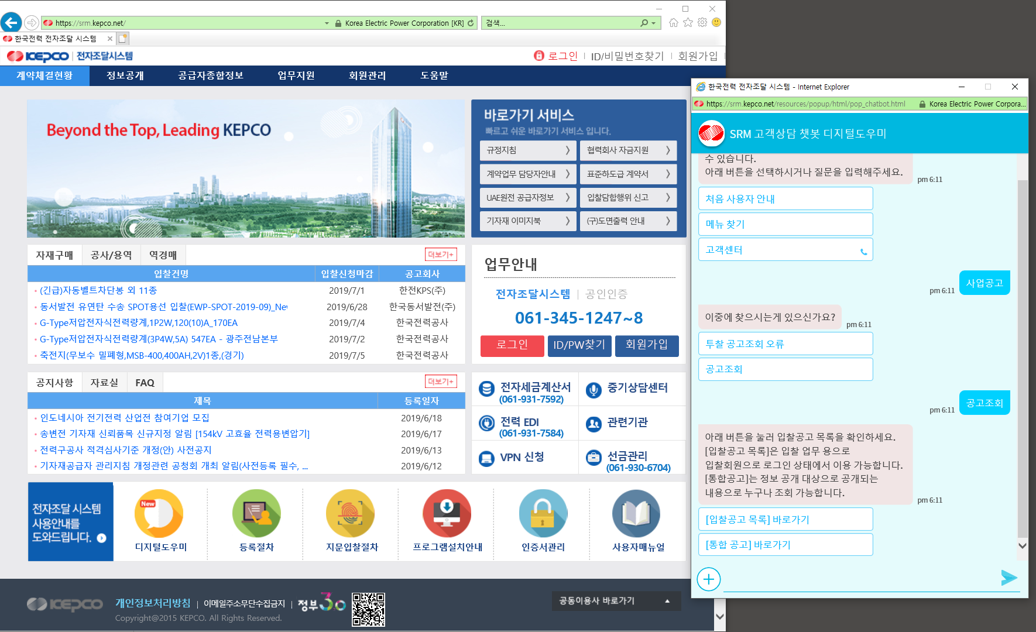Open the 프로그램설치안내 download icon
The width and height of the screenshot is (1036, 632).
(447, 513)
